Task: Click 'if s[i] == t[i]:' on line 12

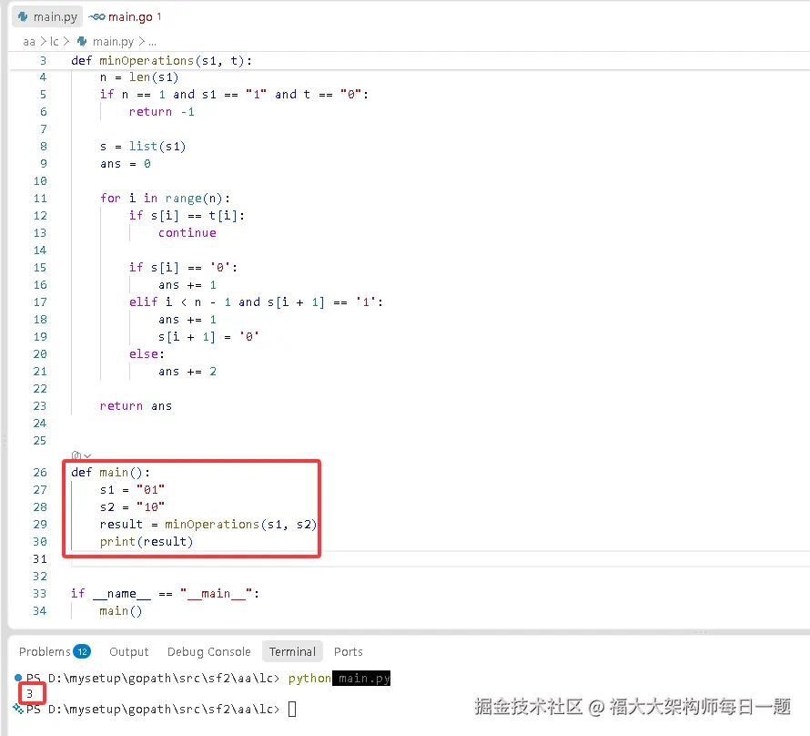Action: coord(187,216)
